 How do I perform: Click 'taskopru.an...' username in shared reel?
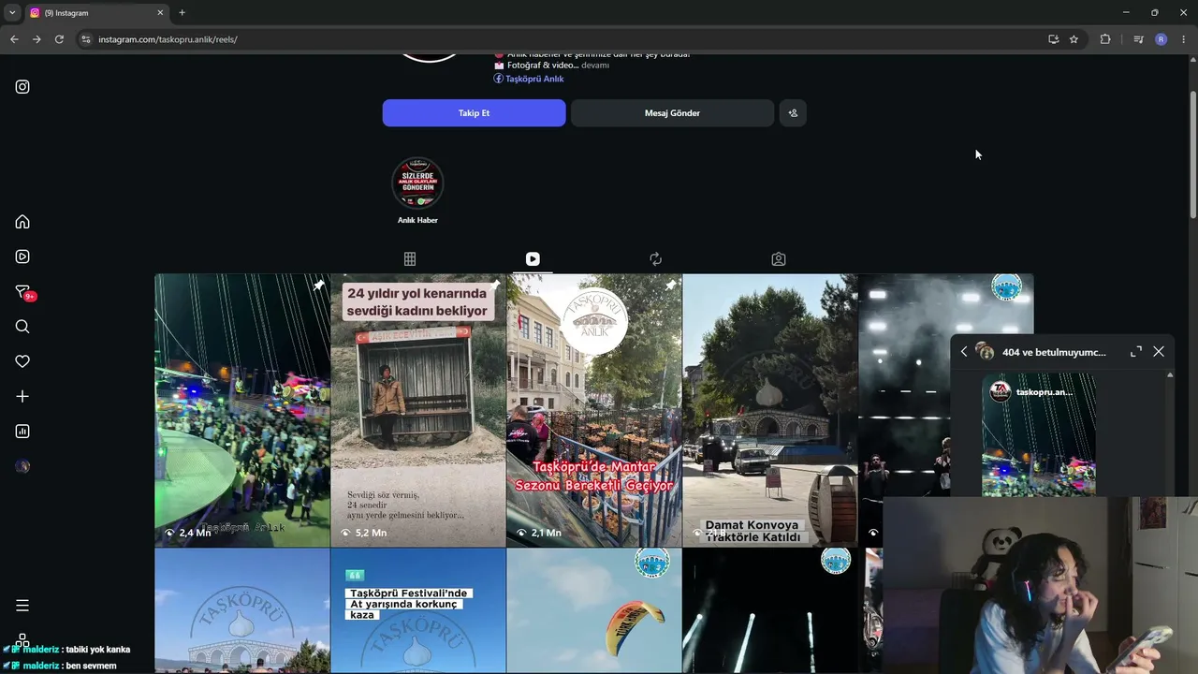coord(1045,392)
